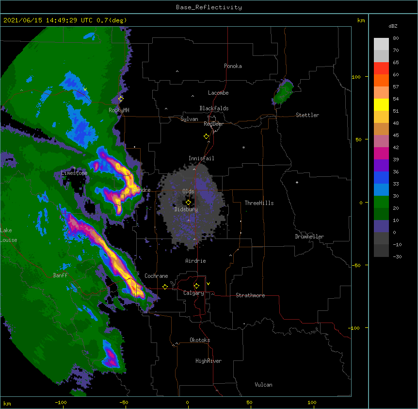Click the RockyMH label
The height and width of the screenshot is (409, 418).
(x=119, y=110)
